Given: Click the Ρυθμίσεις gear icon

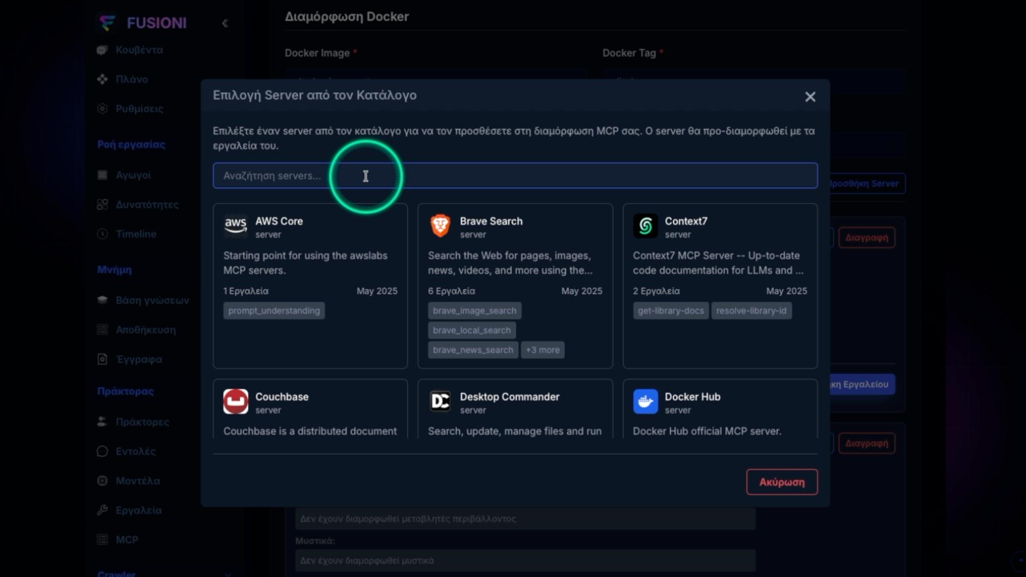Looking at the screenshot, I should pyautogui.click(x=103, y=108).
